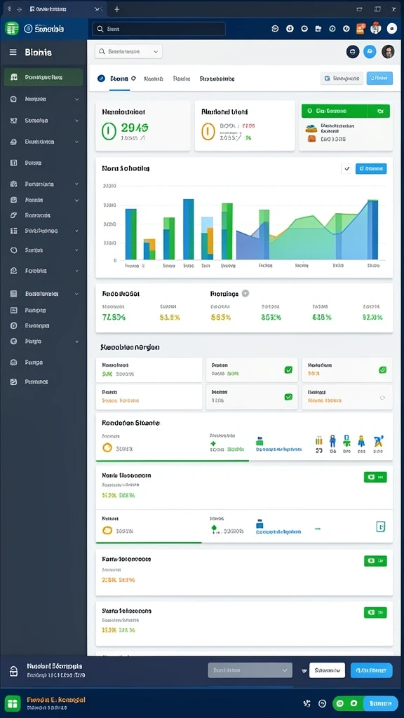The image size is (404, 718).
Task: Click tallest solid blue bar in chart
Action: (x=188, y=229)
